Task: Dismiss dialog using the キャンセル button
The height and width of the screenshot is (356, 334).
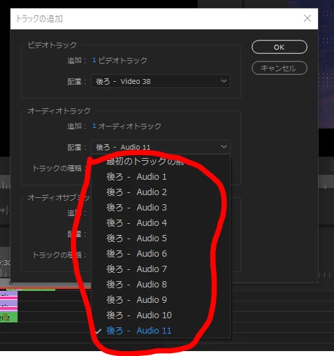Action: (x=279, y=68)
